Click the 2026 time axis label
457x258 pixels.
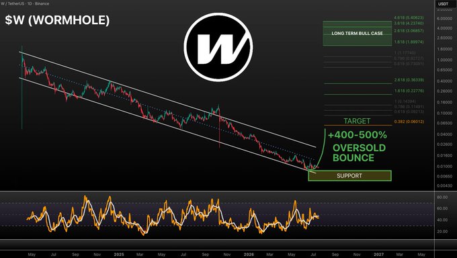(249, 255)
